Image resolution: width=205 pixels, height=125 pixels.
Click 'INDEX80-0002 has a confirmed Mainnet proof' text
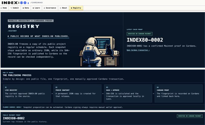(x=162, y=46)
